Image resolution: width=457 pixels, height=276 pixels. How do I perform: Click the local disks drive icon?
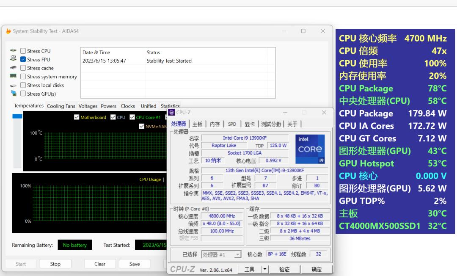click(x=13, y=85)
